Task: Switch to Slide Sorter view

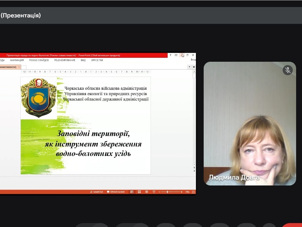Action: pos(139,192)
